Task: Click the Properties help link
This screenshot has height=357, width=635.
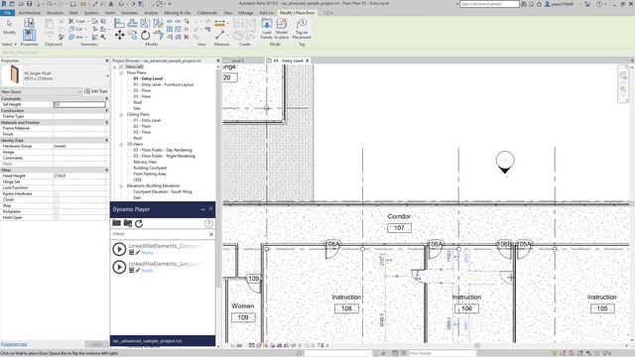Action: (x=14, y=344)
